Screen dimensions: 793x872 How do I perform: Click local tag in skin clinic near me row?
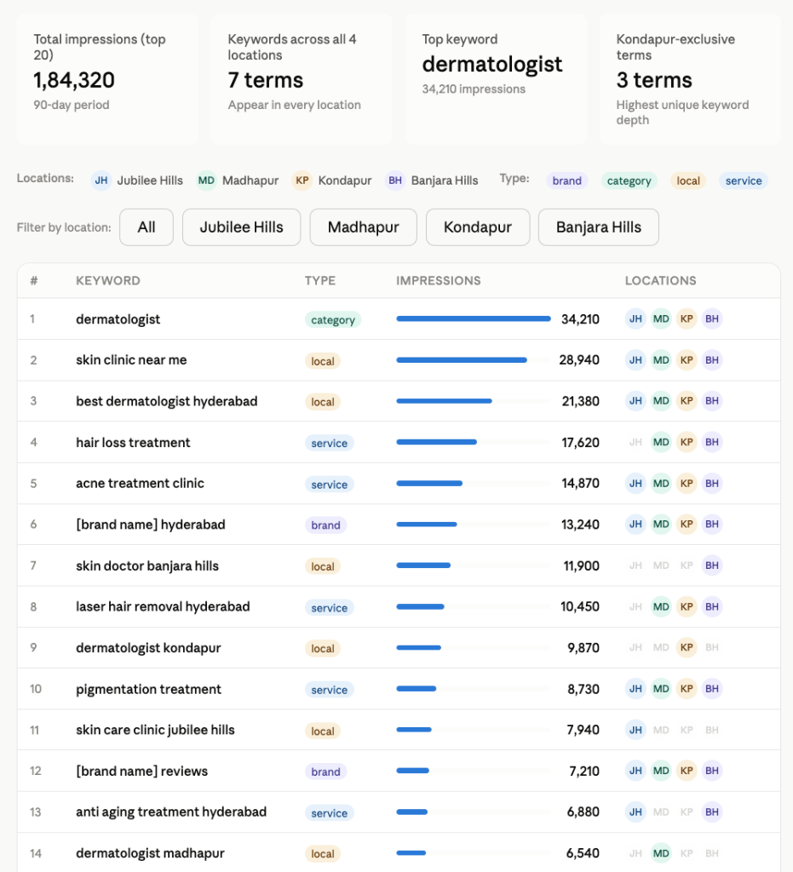click(323, 361)
